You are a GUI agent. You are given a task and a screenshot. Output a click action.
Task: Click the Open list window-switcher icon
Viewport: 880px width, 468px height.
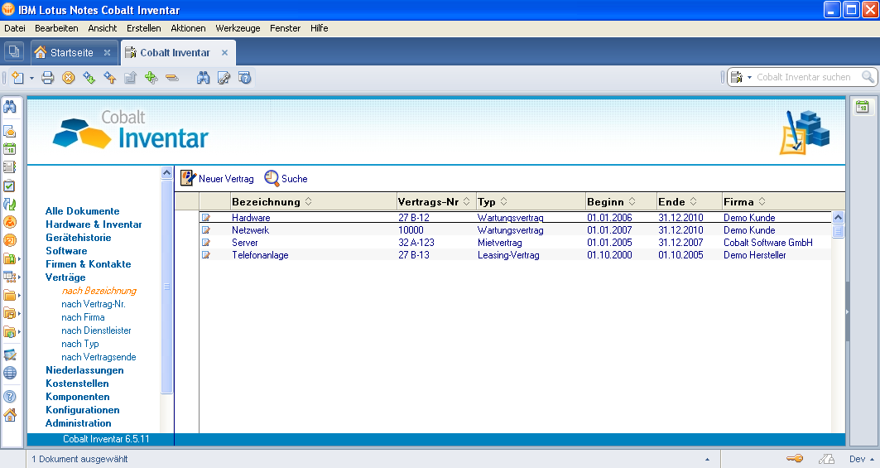point(14,51)
